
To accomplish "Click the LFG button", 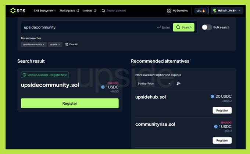I will (x=201, y=11).
